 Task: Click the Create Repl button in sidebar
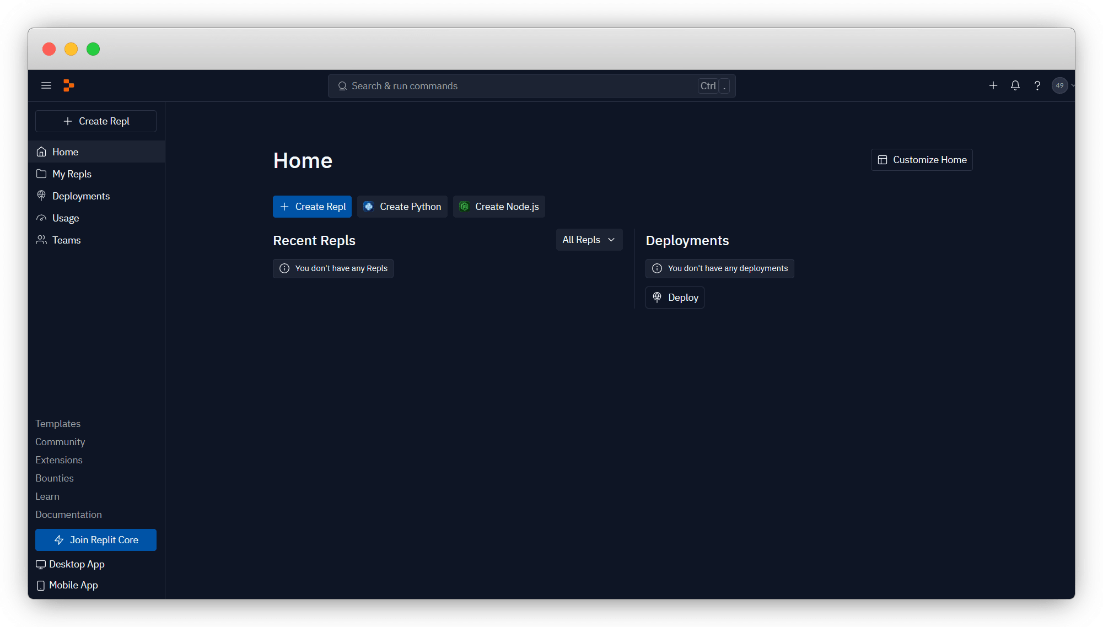click(x=96, y=121)
